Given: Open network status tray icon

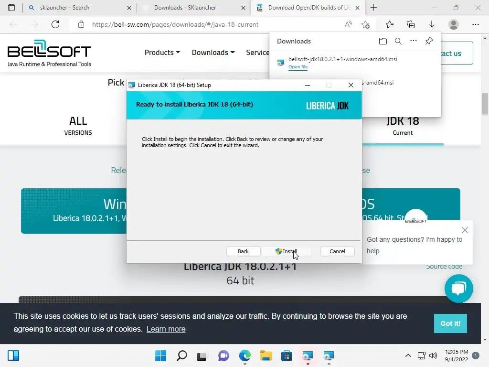Looking at the screenshot, I should pos(422,356).
